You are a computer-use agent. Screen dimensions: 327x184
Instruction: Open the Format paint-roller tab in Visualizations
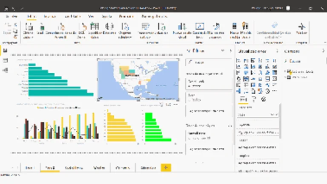tap(254, 99)
